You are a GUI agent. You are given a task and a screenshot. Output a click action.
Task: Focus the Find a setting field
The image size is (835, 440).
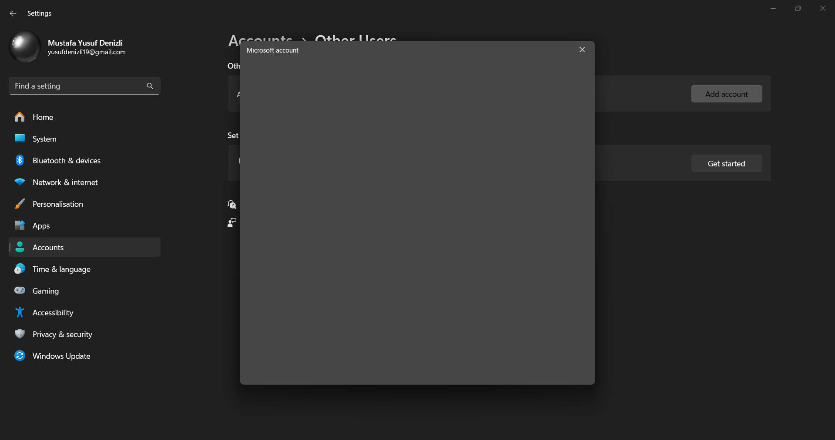click(x=84, y=86)
